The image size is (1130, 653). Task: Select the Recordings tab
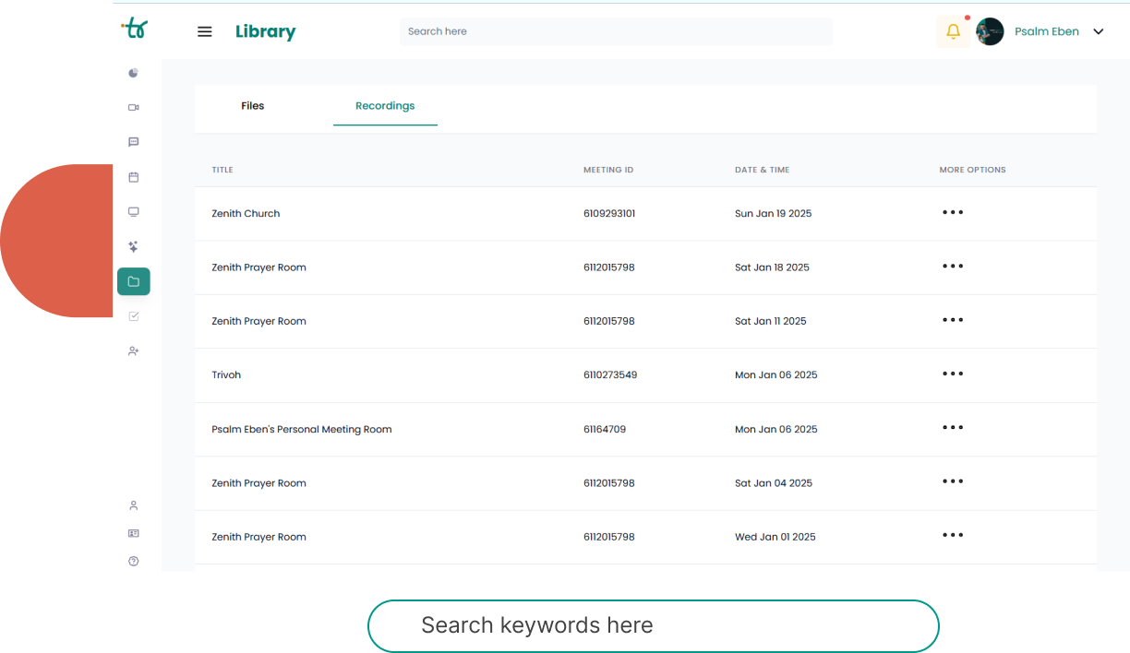point(385,105)
